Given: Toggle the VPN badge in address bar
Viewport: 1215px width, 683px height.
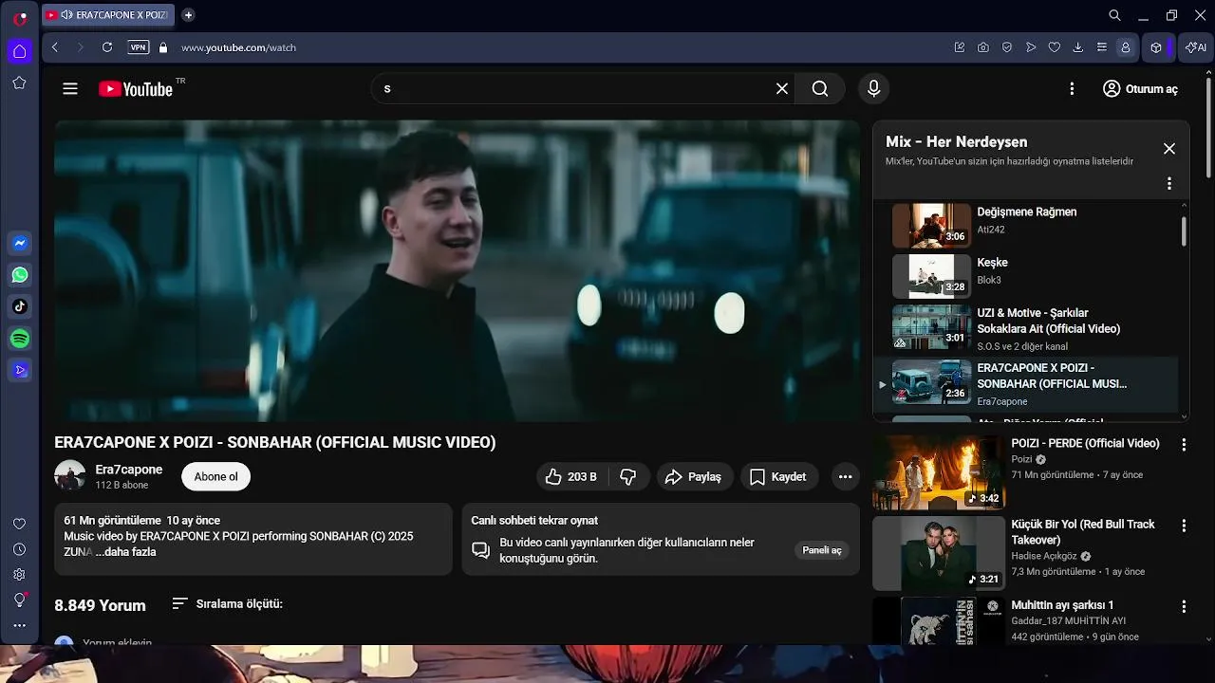Looking at the screenshot, I should pyautogui.click(x=139, y=47).
